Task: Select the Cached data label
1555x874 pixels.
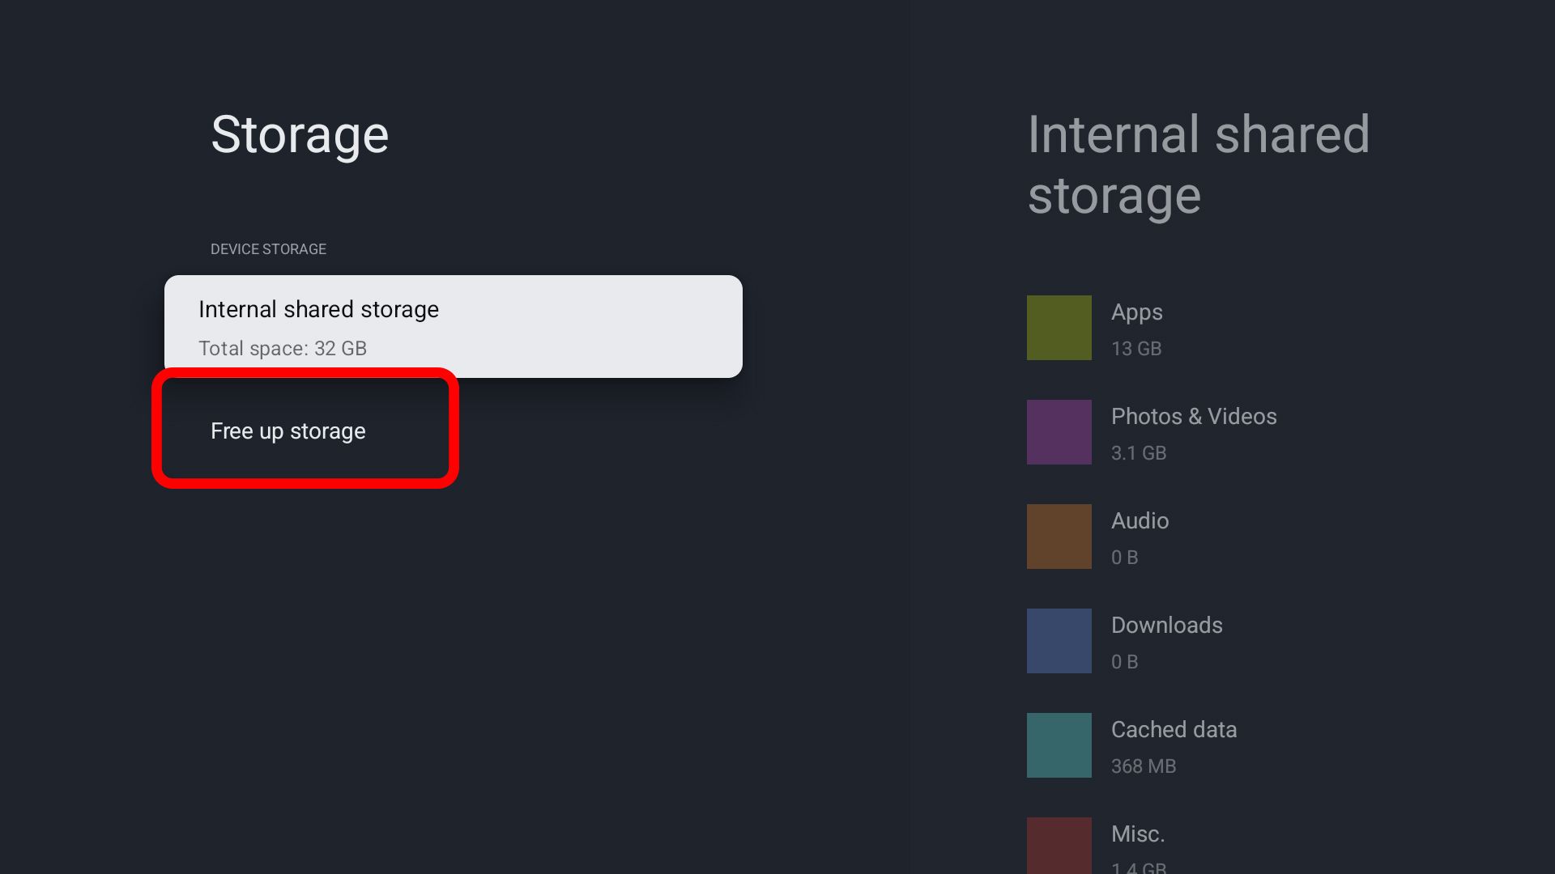Action: [1174, 729]
